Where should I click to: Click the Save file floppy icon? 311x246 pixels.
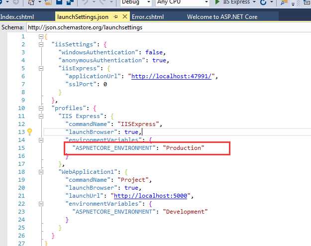pos(59,2)
